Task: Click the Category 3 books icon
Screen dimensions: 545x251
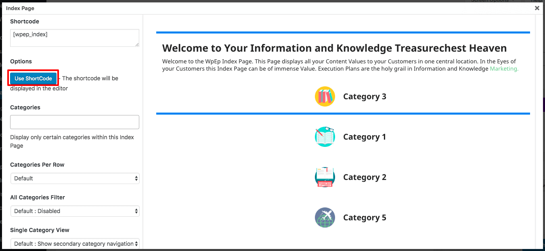Action: pos(325,96)
